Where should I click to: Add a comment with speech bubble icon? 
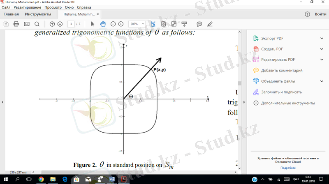pyautogui.click(x=199, y=24)
